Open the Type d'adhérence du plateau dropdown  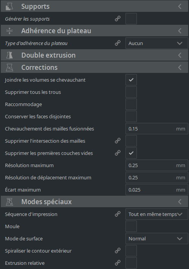point(157,43)
